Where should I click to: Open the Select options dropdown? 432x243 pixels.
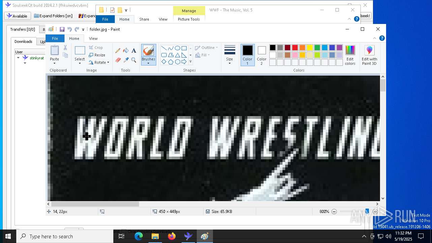tap(80, 63)
